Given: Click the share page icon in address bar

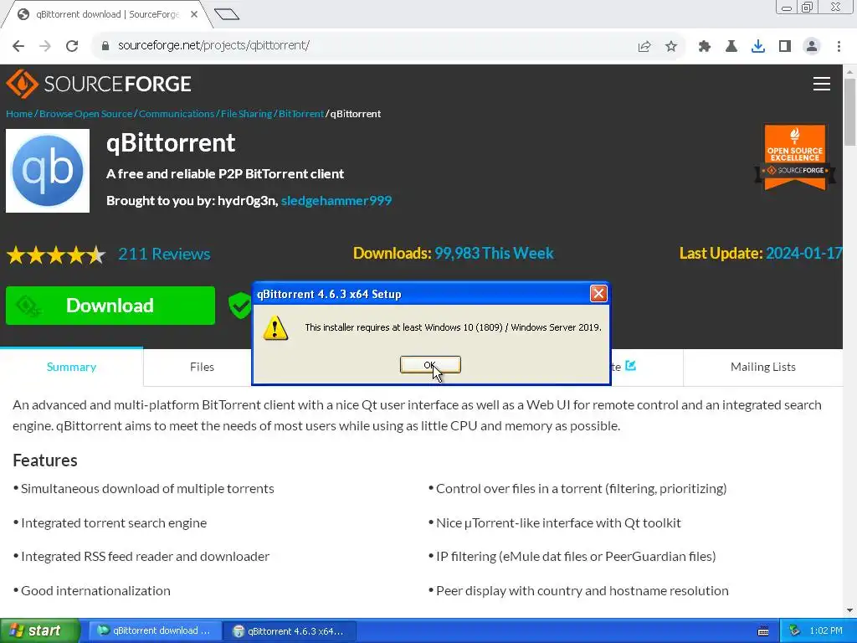Looking at the screenshot, I should point(644,47).
